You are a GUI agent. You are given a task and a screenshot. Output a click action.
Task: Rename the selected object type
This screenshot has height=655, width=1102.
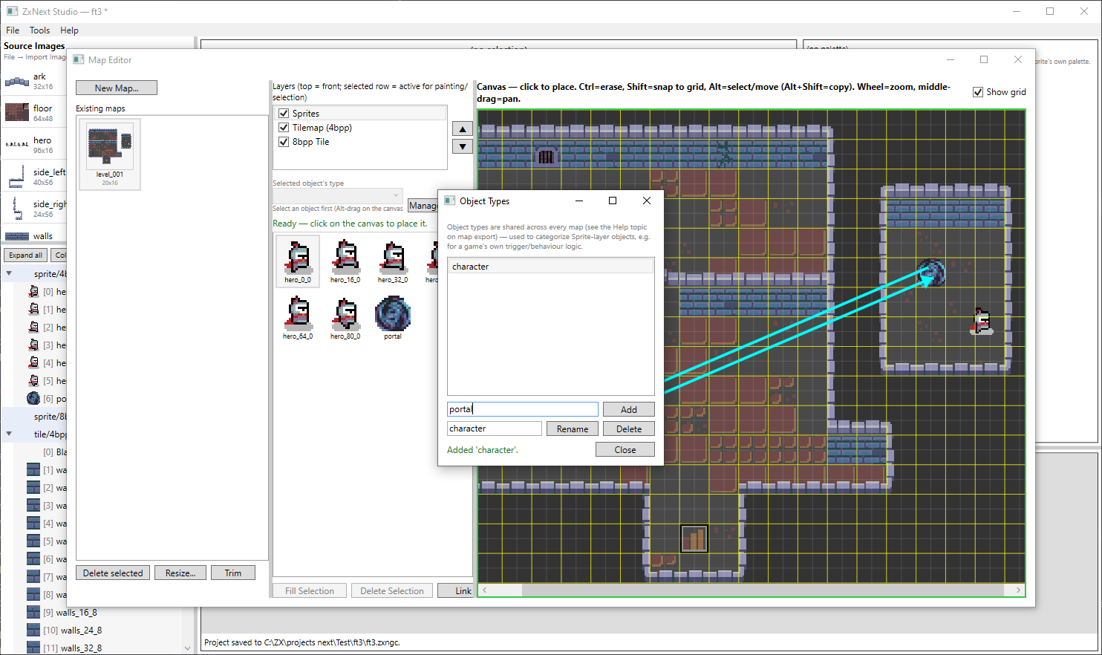click(x=573, y=429)
